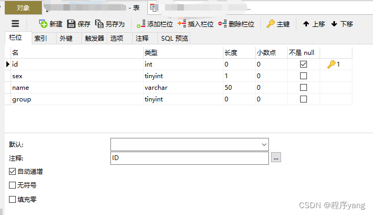
Task: Open the hamburger menu icon
Action: (15, 24)
